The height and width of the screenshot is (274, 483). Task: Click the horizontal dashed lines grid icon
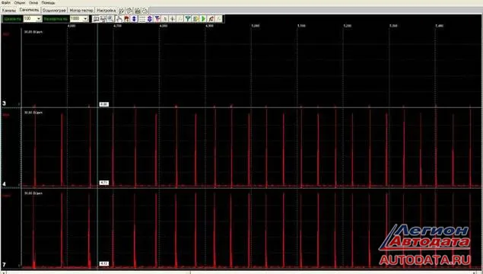click(142, 19)
